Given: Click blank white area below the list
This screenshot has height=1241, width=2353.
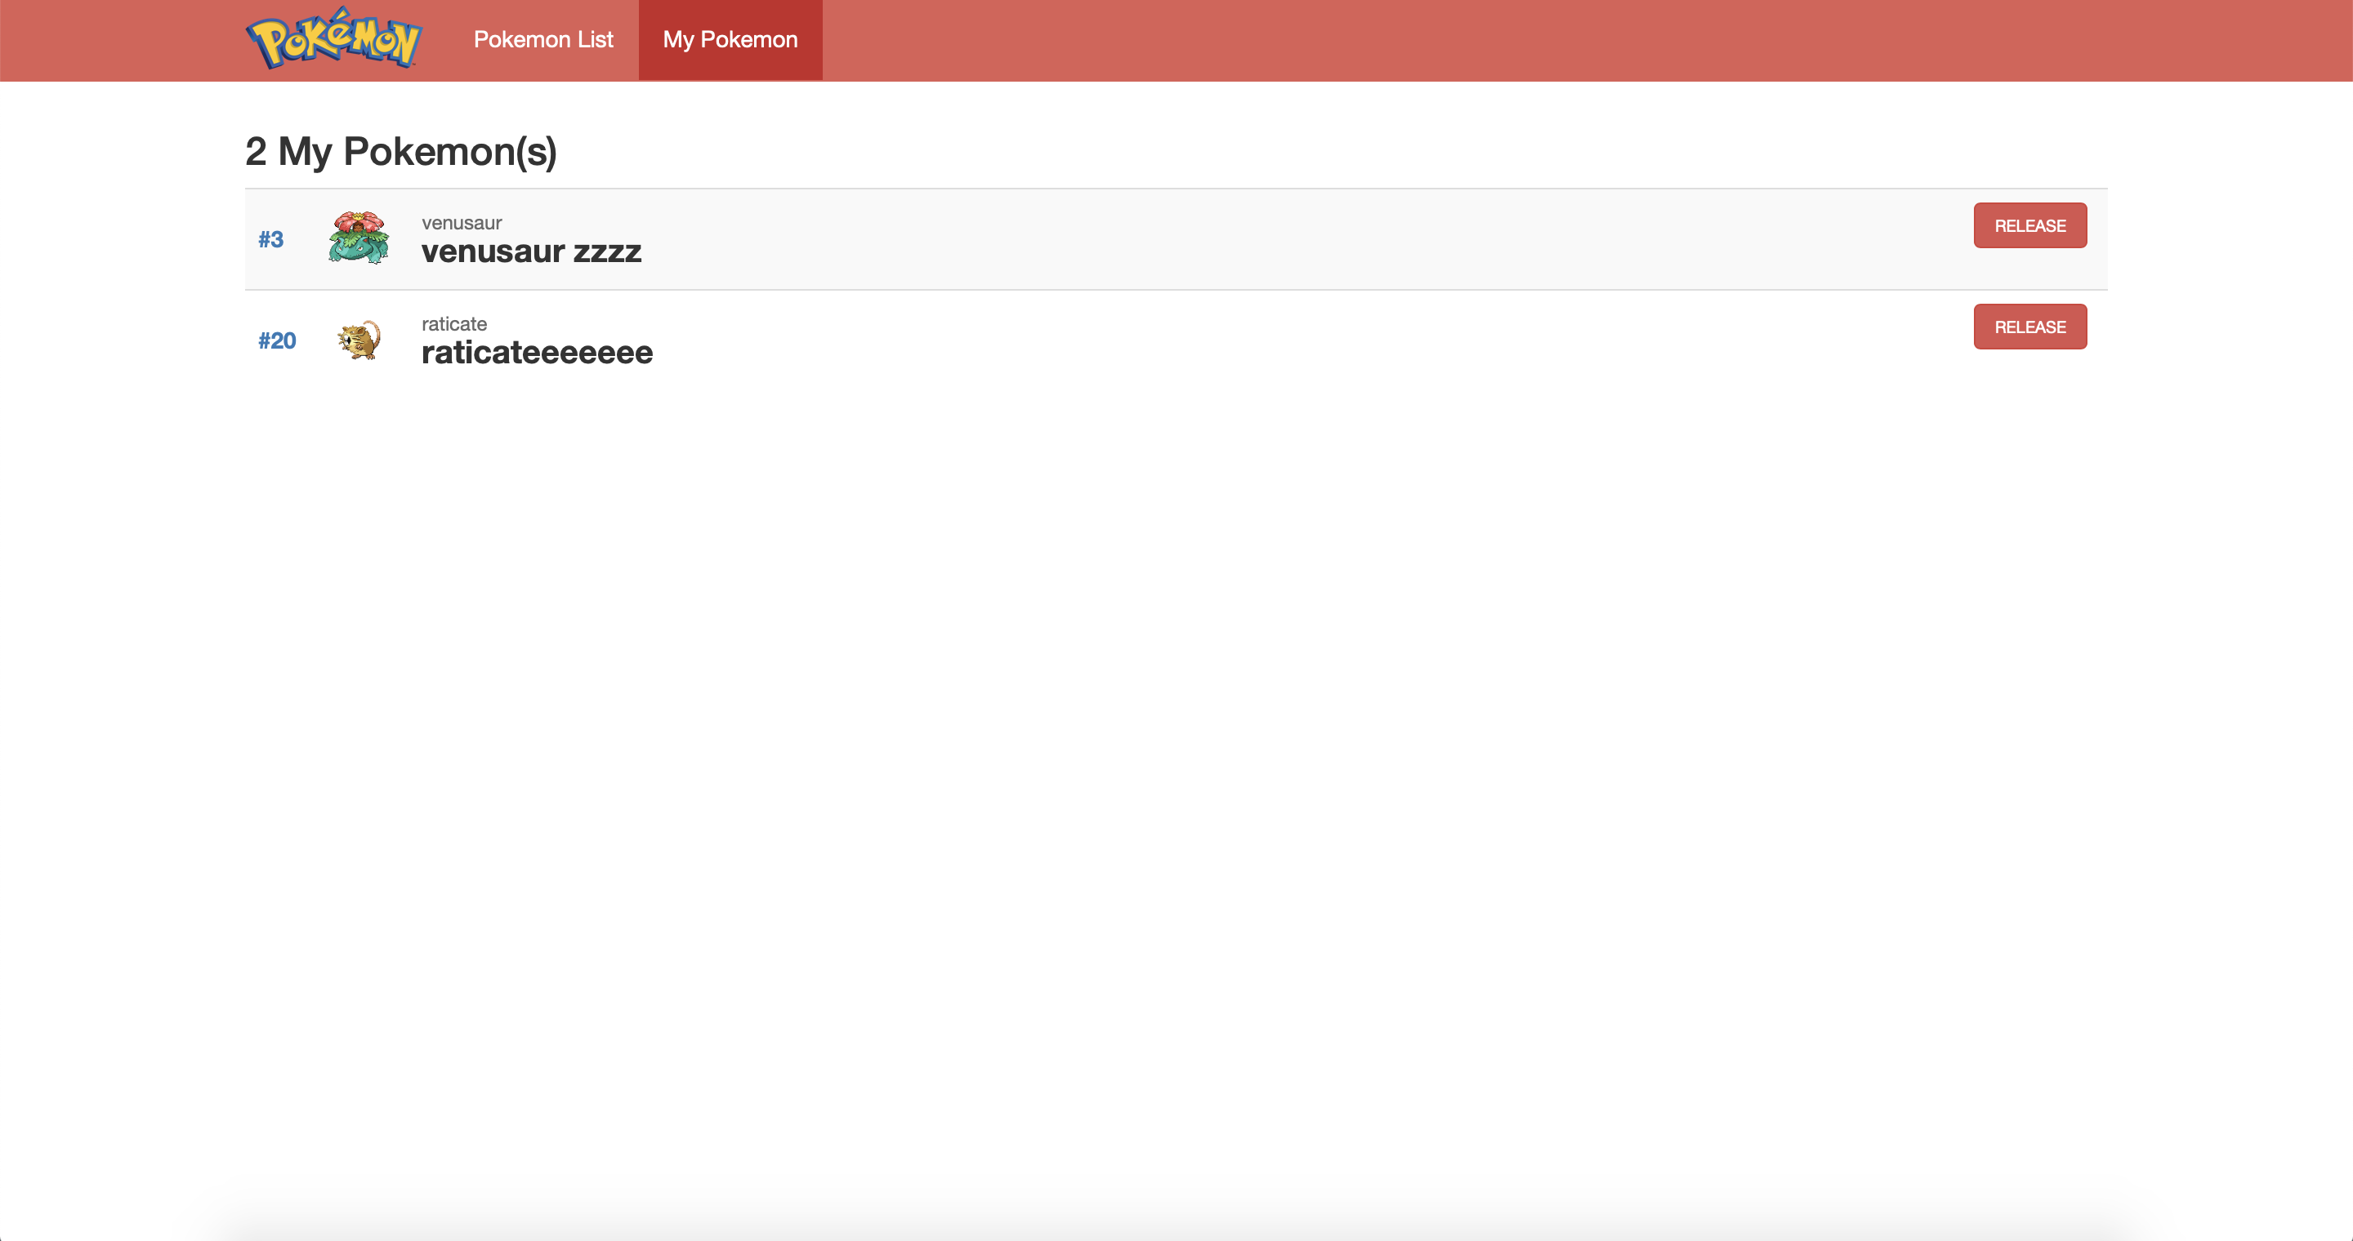Looking at the screenshot, I should [x=1176, y=730].
